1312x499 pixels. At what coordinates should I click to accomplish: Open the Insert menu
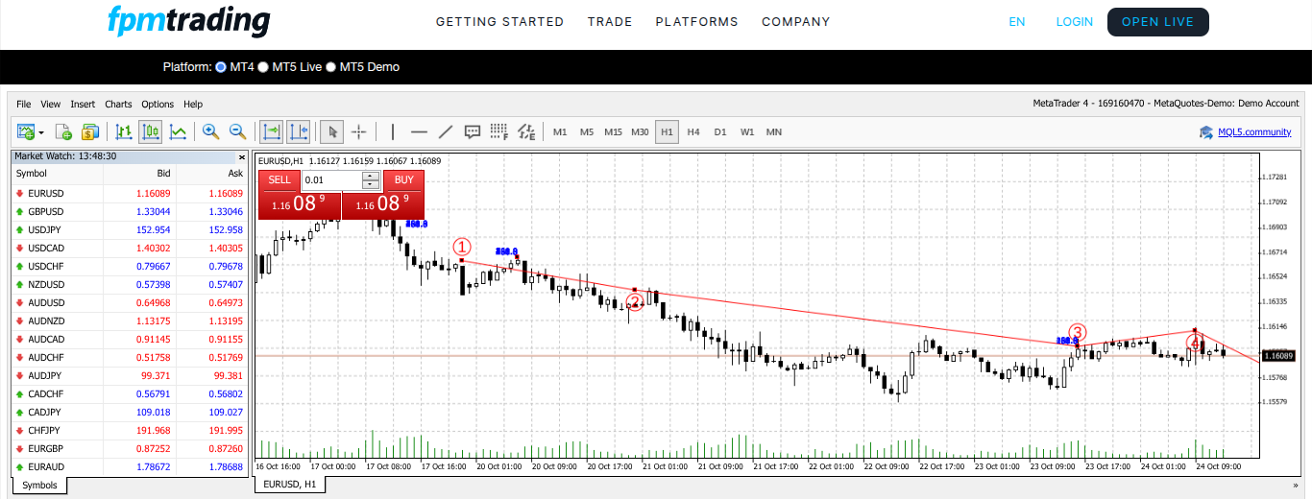[83, 104]
